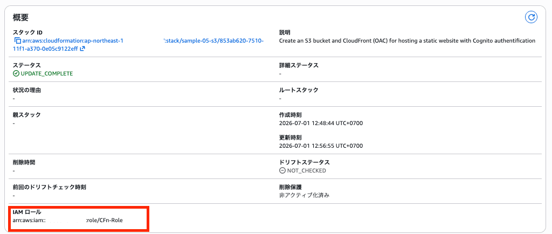Click the minus circle icon beside NOT_CHECKED

point(282,171)
